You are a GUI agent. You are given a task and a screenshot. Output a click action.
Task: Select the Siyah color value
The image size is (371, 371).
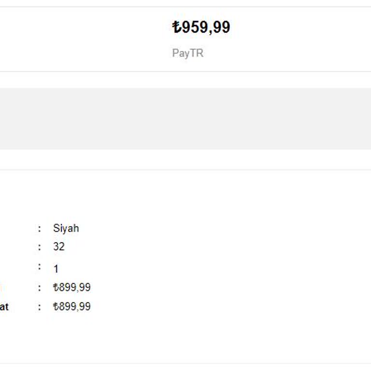tap(66, 228)
